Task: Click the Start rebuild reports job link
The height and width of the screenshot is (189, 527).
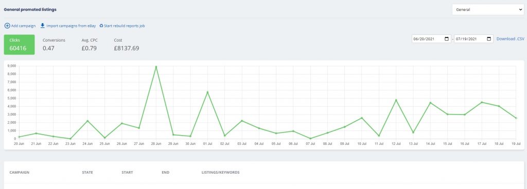Action: (125, 26)
